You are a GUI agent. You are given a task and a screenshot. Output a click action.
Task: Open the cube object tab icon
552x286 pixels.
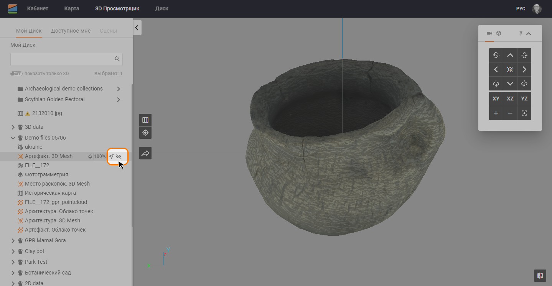coord(499,34)
